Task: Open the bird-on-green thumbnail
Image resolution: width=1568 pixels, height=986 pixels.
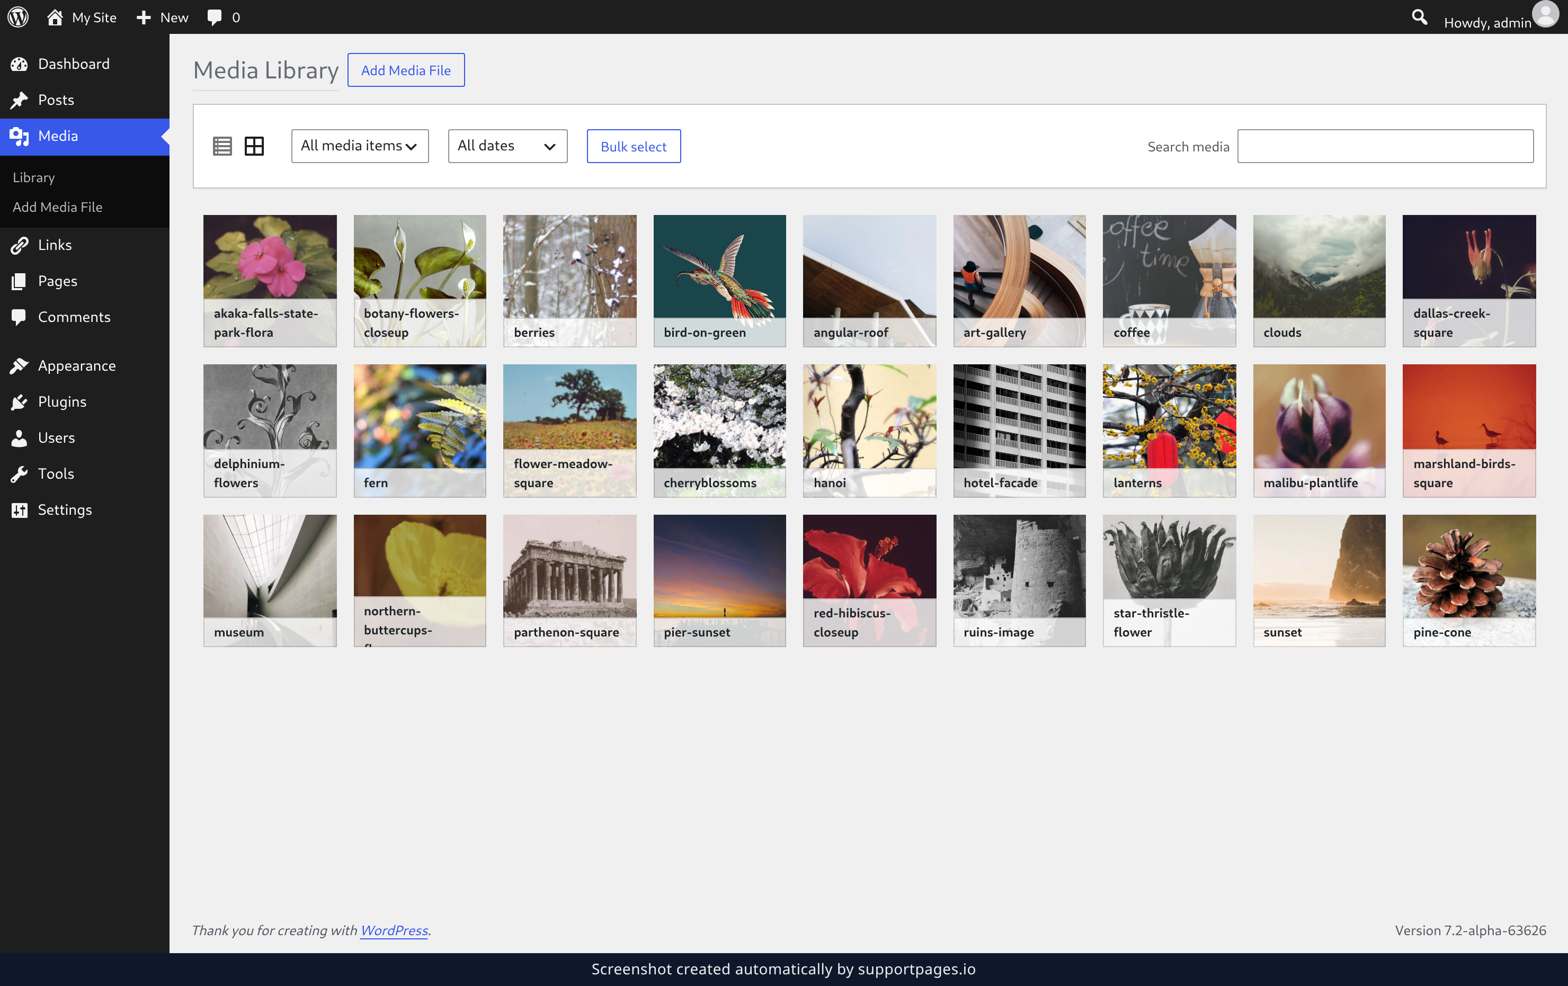Action: coord(719,281)
